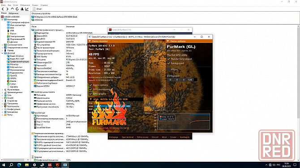The width and height of the screenshot is (300, 168).
Task: Collapse the Demo monitor panel triangle
Action: (90, 41)
